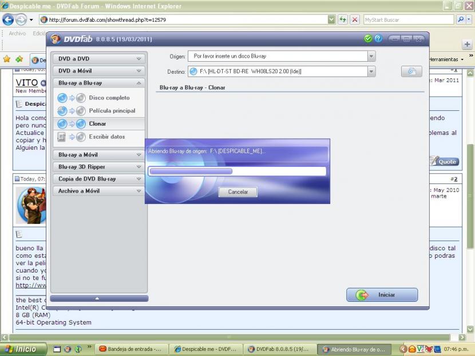Image resolution: width=475 pixels, height=356 pixels.
Task: Click the user avatar in forum post #2
Action: coord(31,205)
